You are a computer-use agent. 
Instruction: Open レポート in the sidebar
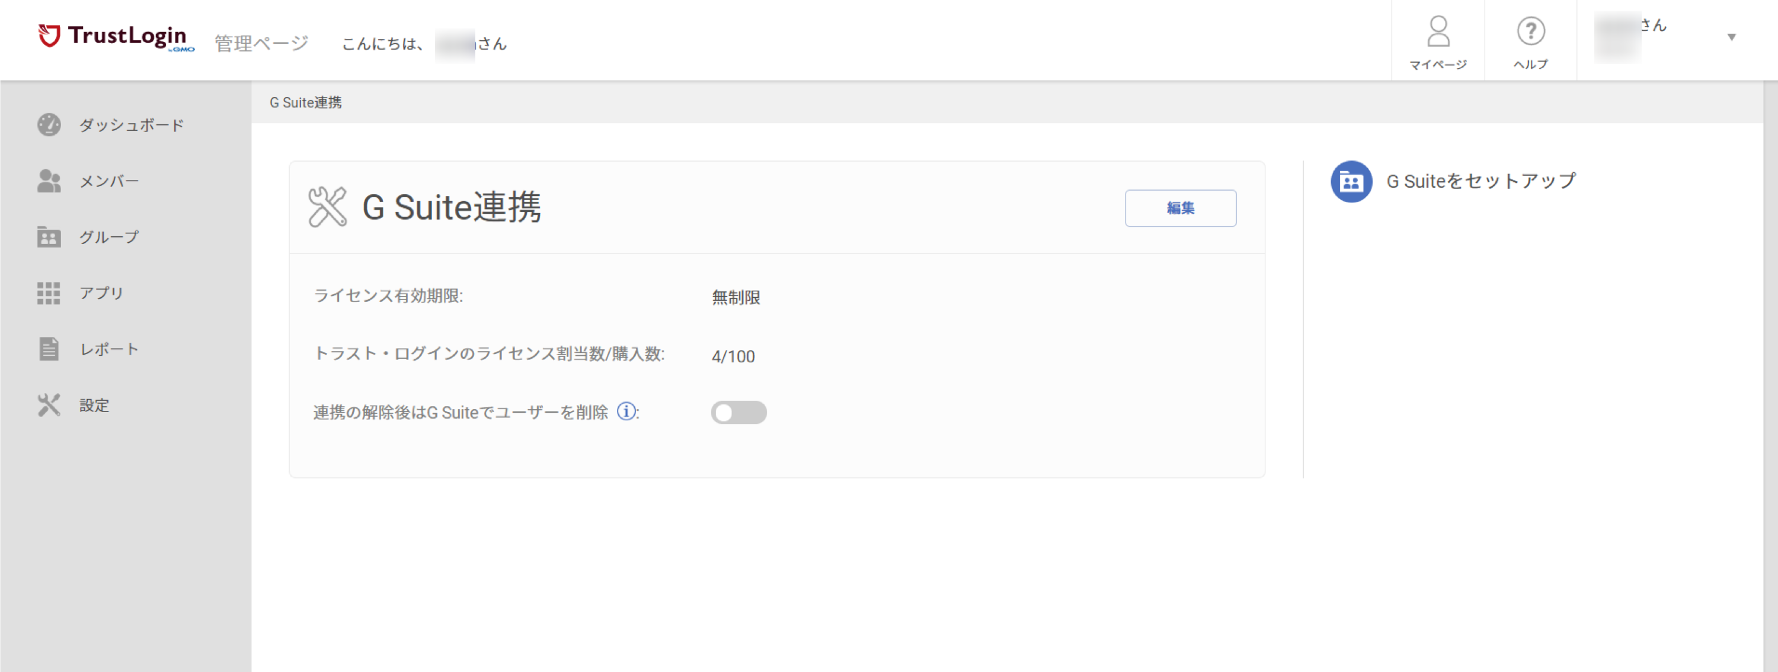[109, 349]
